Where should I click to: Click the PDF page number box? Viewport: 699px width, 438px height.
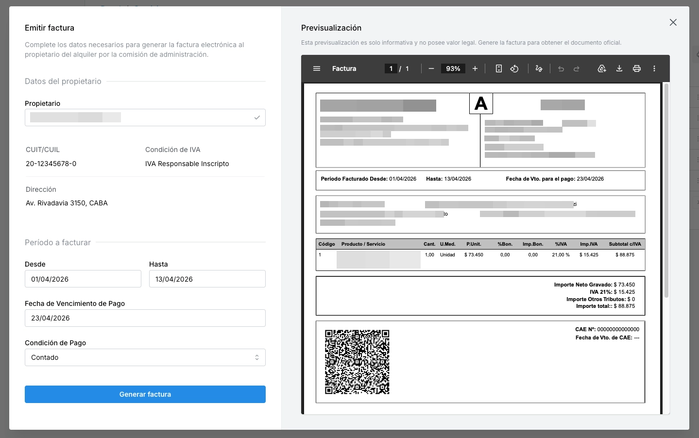pyautogui.click(x=391, y=68)
